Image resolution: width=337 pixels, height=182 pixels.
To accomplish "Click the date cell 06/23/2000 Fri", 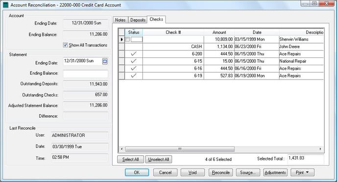I will [257, 47].
